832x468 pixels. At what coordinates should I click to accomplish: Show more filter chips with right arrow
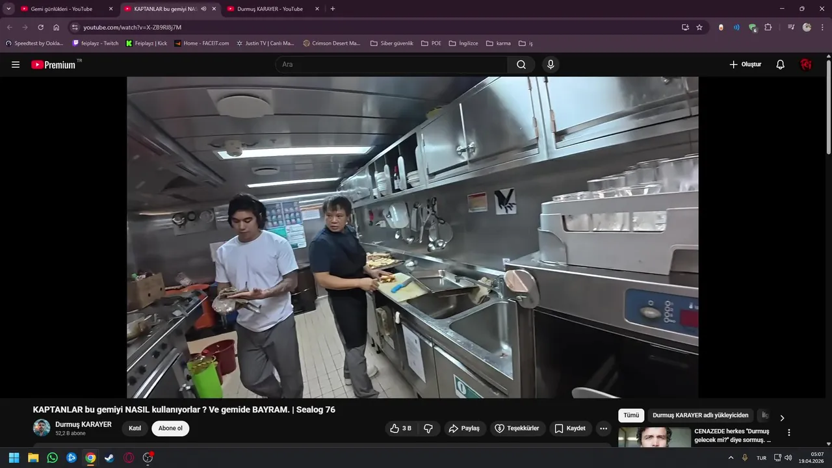click(782, 418)
